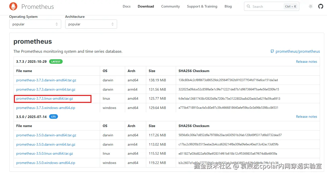The height and width of the screenshot is (175, 327).
Task: Focus the Search input field
Action: click(272, 6)
